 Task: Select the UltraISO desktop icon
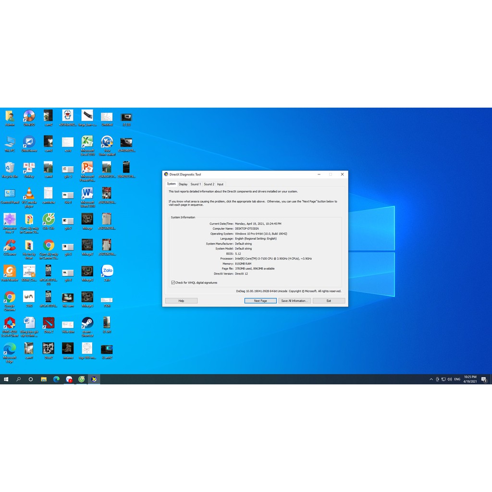[x=29, y=116]
